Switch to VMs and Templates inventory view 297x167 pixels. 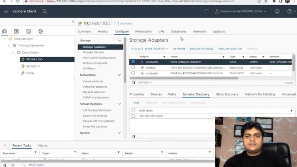17,31
